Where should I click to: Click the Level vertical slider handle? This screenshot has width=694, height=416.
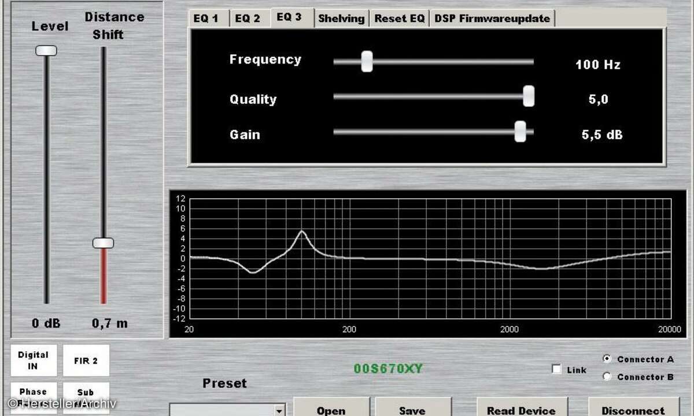click(46, 51)
